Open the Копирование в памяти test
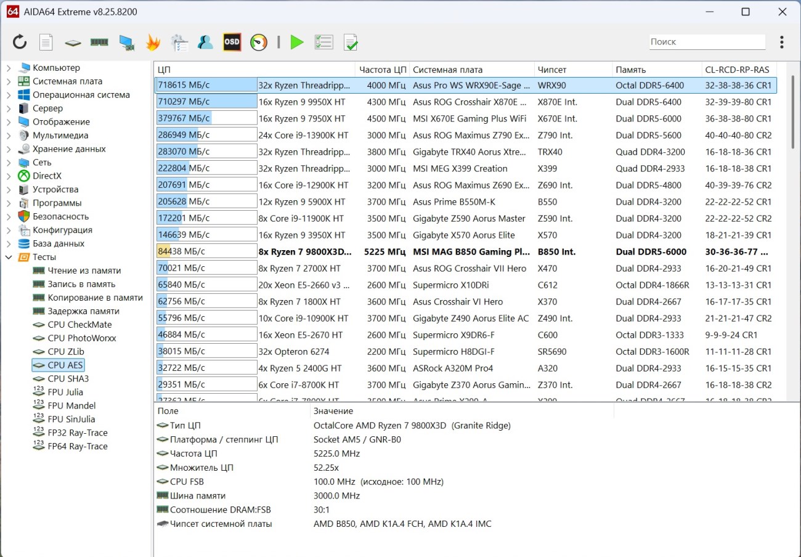Viewport: 801px width, 557px height. coord(95,298)
